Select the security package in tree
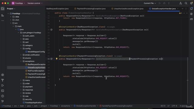 (x=27, y=99)
